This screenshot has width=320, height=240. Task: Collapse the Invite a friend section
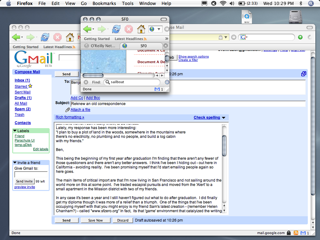[x=15, y=162]
